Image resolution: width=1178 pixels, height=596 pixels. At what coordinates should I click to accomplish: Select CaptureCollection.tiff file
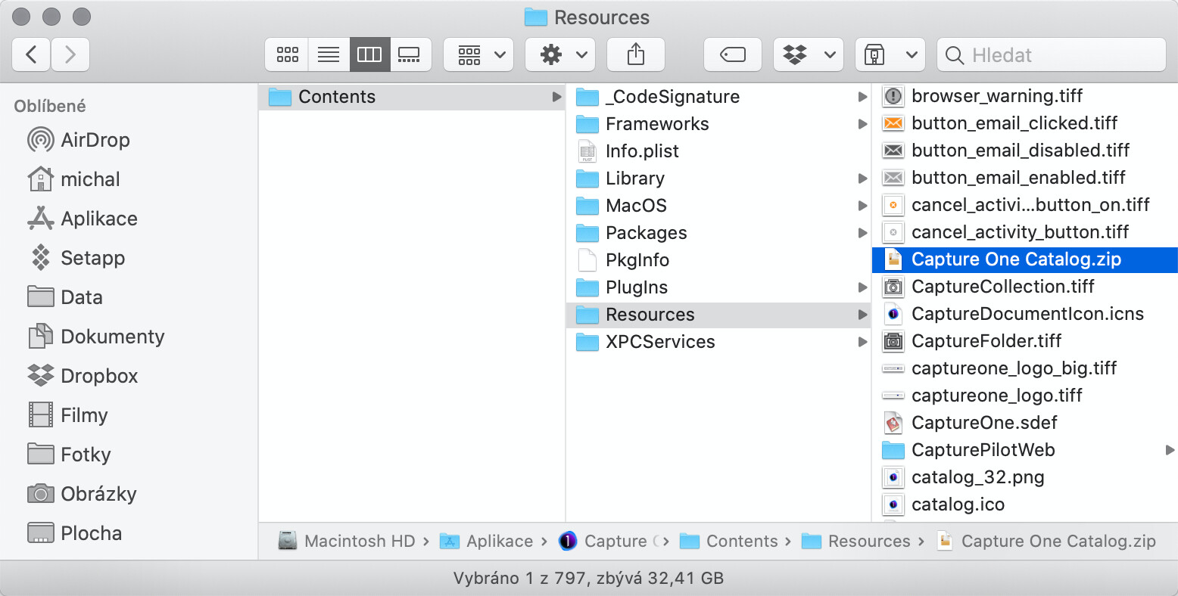1025,287
